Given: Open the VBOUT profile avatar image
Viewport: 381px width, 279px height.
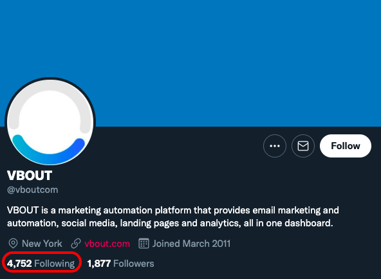Looking at the screenshot, I should 50,122.
